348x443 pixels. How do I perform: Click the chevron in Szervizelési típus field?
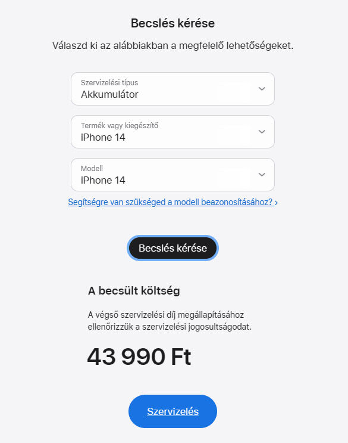(x=262, y=89)
